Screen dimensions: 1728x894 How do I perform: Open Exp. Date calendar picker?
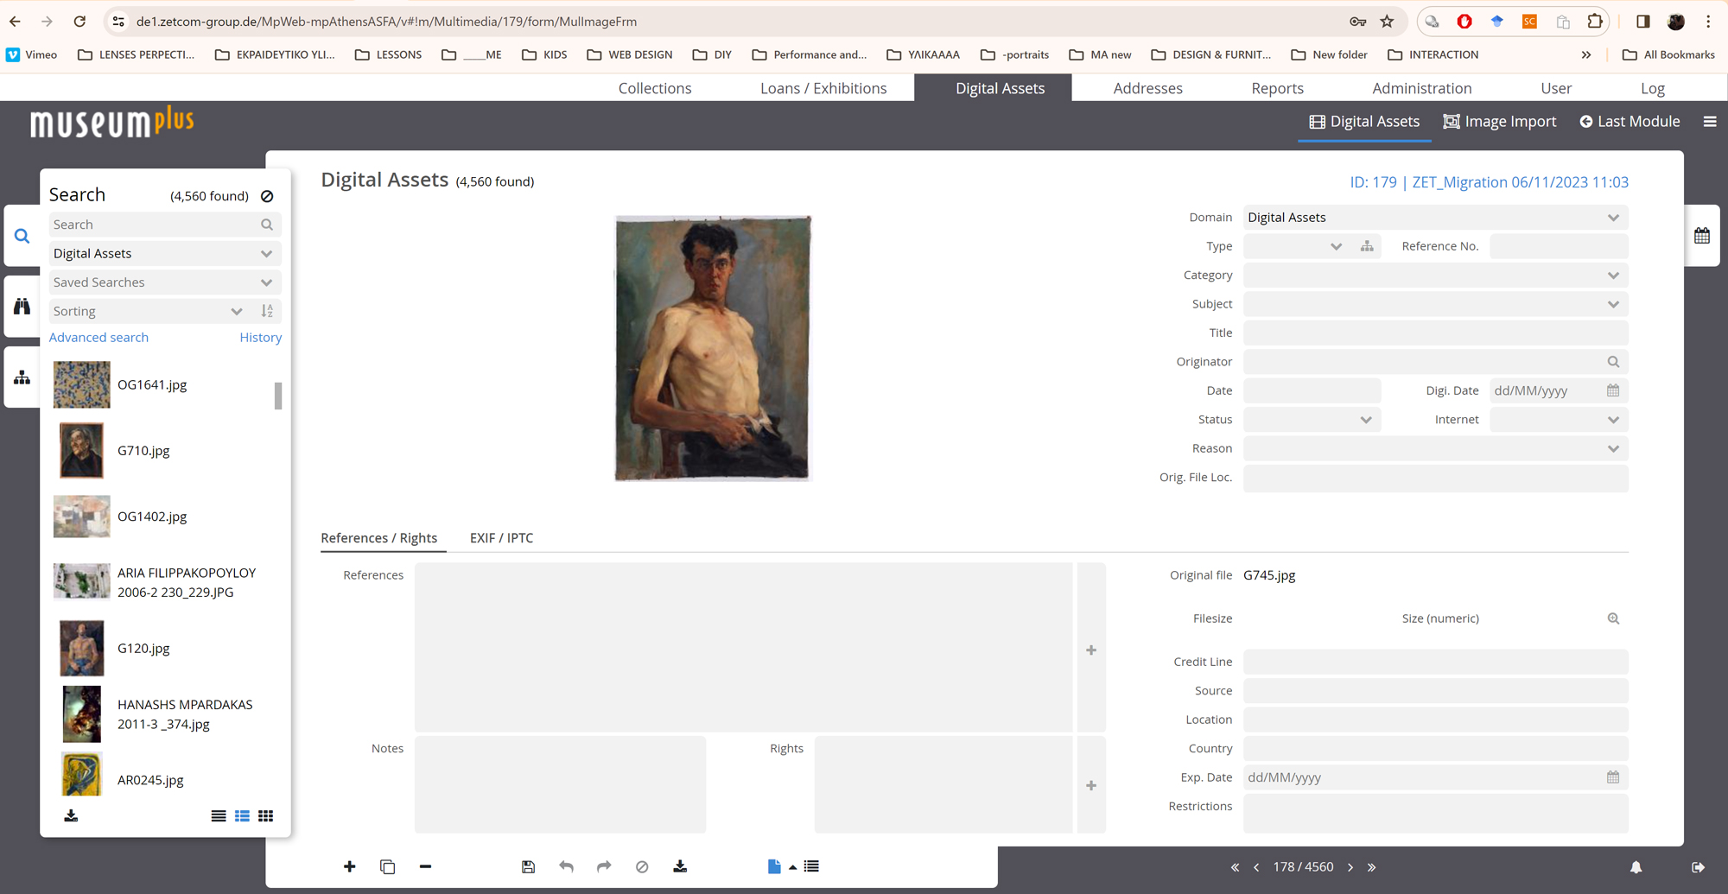[x=1613, y=777]
